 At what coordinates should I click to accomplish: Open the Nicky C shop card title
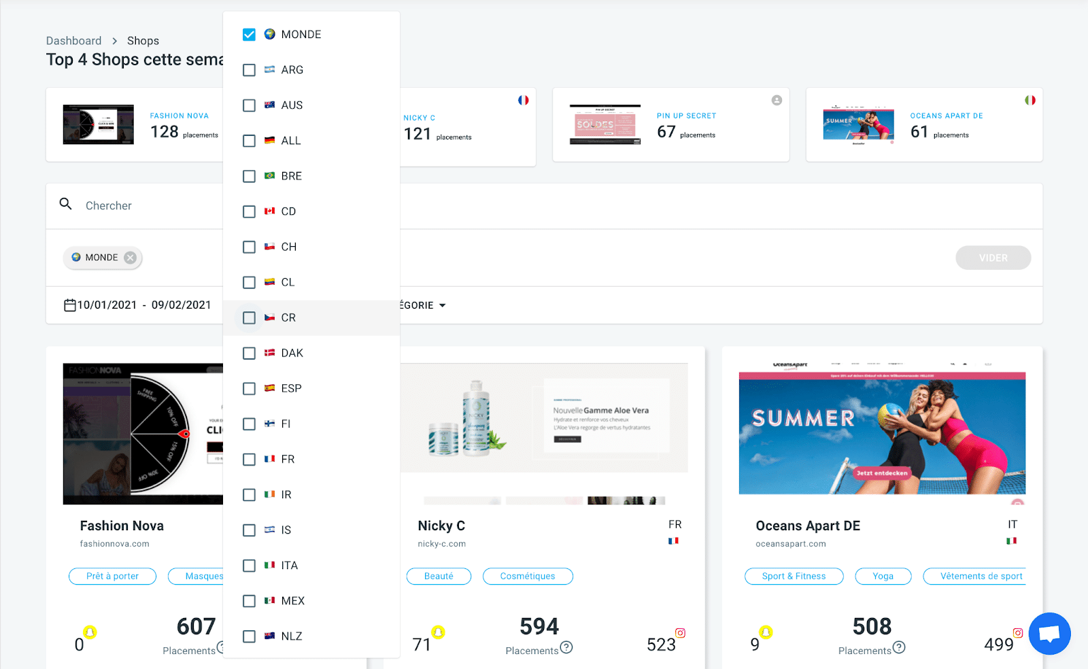tap(441, 526)
